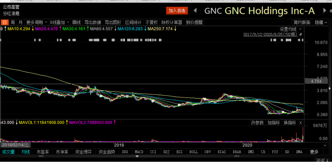Select CR indicator tab
332x162 pixels.
[x=263, y=152]
